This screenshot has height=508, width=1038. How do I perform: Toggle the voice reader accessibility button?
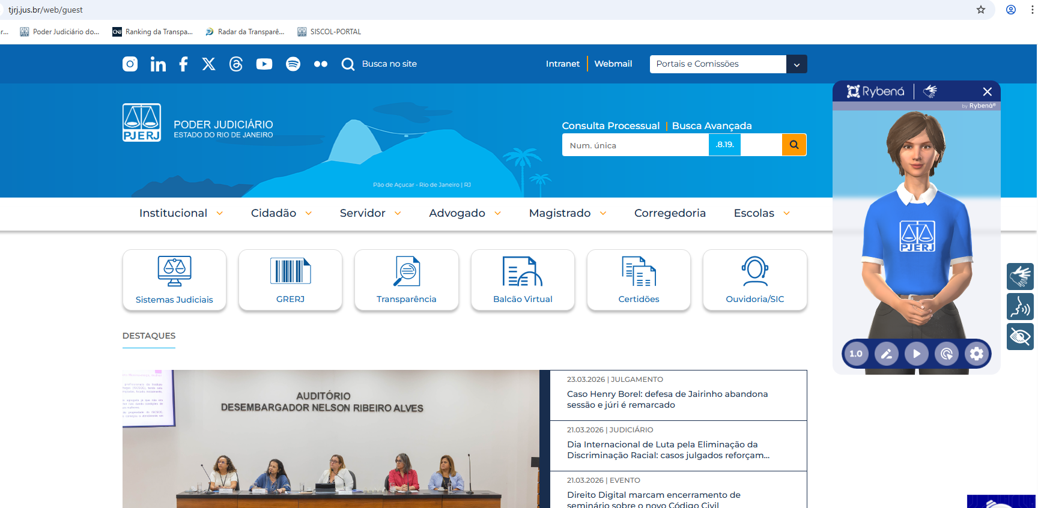pyautogui.click(x=1019, y=306)
